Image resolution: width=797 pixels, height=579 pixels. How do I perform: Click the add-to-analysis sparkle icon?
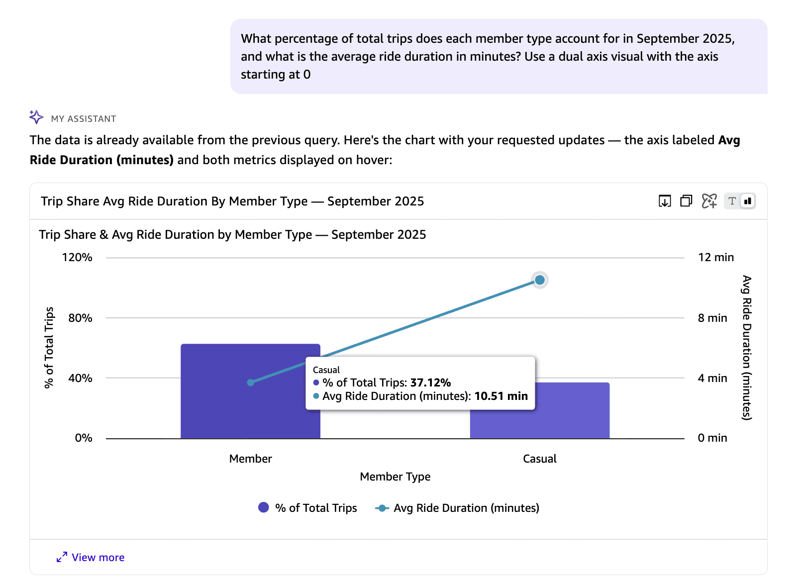709,201
